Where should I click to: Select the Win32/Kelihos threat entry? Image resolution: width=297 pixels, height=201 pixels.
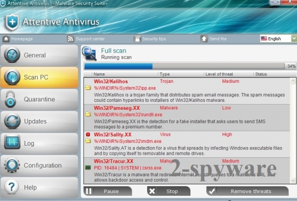click(x=187, y=91)
